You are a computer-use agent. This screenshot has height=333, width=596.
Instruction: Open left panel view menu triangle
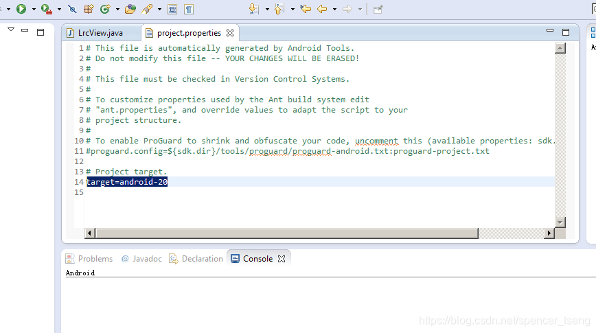[x=11, y=30]
